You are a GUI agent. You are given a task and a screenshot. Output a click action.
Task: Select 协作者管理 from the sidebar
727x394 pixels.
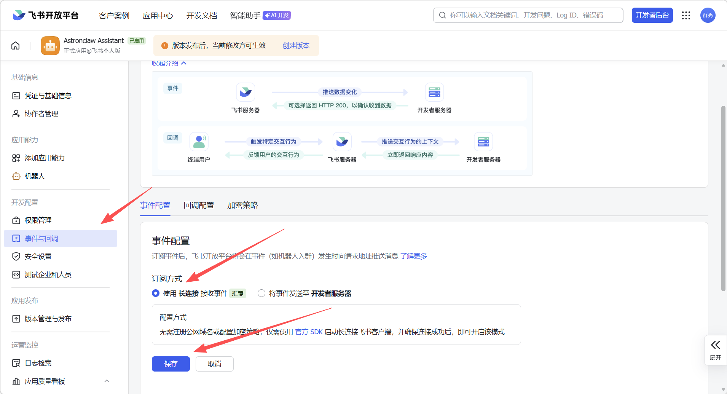coord(41,113)
